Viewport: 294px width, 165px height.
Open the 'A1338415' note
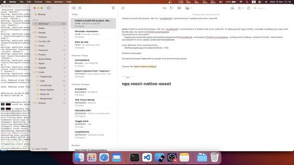point(93,92)
